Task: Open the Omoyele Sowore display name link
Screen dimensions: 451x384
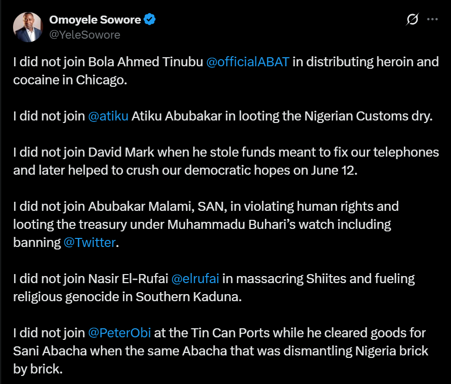Action: pos(95,20)
